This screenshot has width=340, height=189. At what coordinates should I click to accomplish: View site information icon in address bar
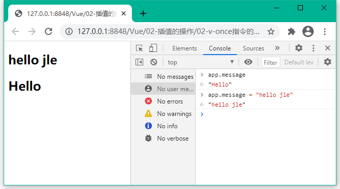(x=69, y=31)
